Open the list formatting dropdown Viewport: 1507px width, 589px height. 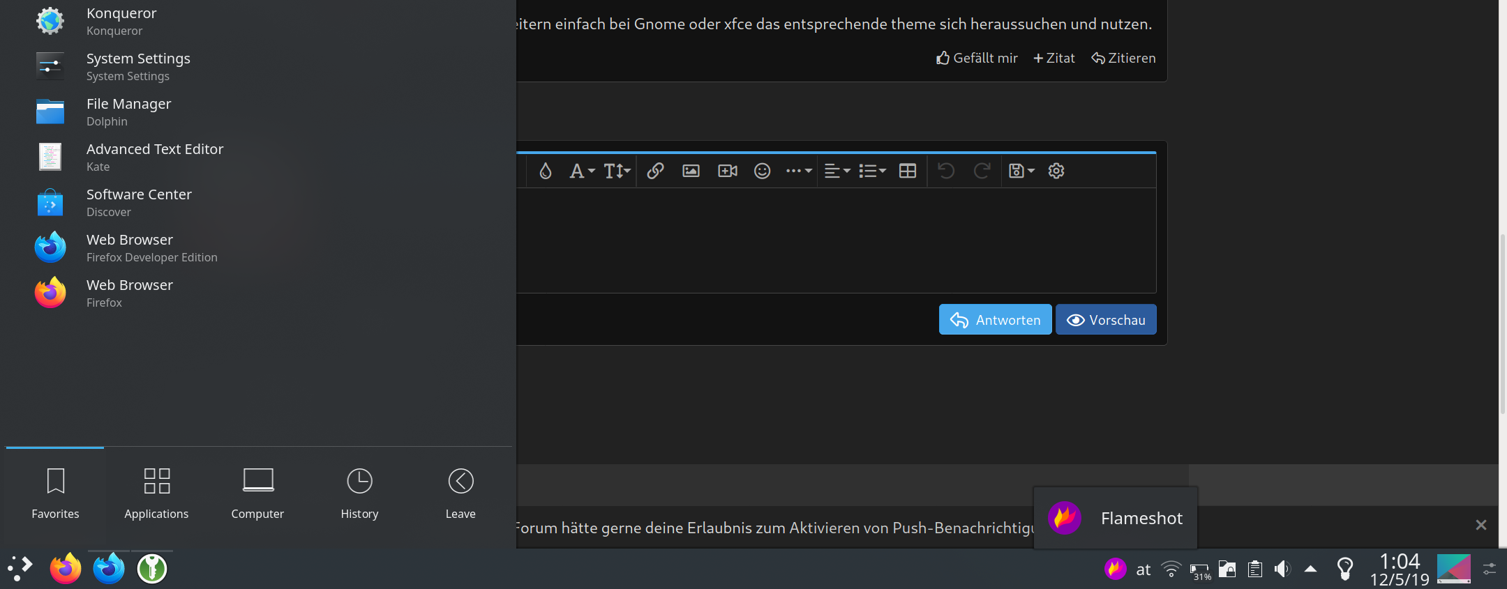[x=872, y=171]
